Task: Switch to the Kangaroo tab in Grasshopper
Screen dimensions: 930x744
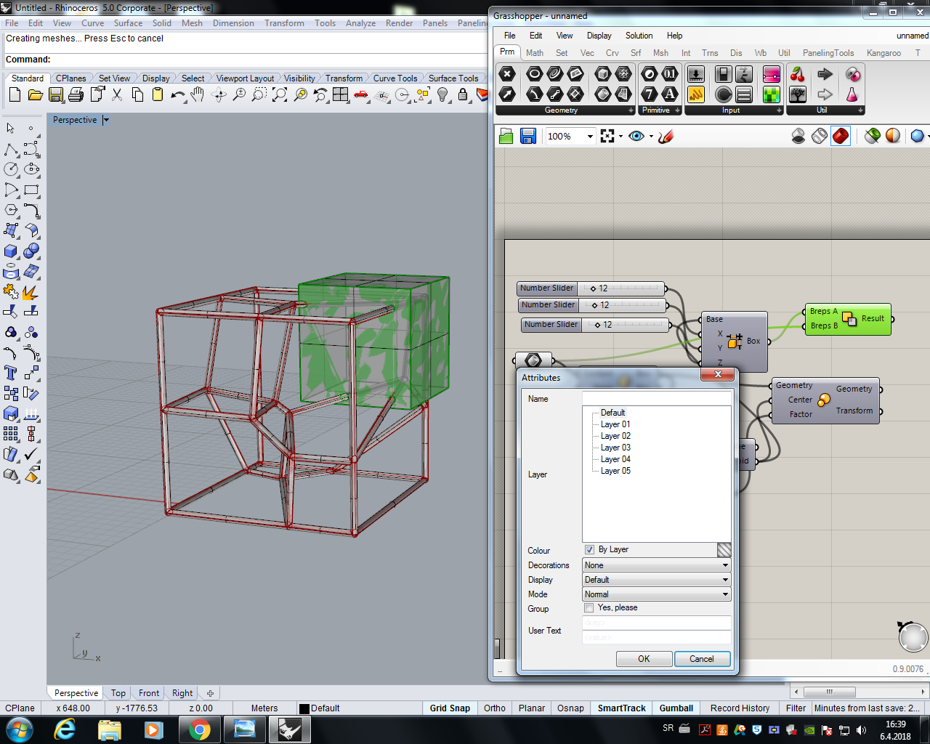Action: click(x=883, y=53)
